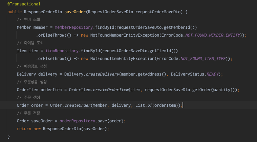Click the comment '// 멤버 조회'
257x142 pixels.
point(28,20)
